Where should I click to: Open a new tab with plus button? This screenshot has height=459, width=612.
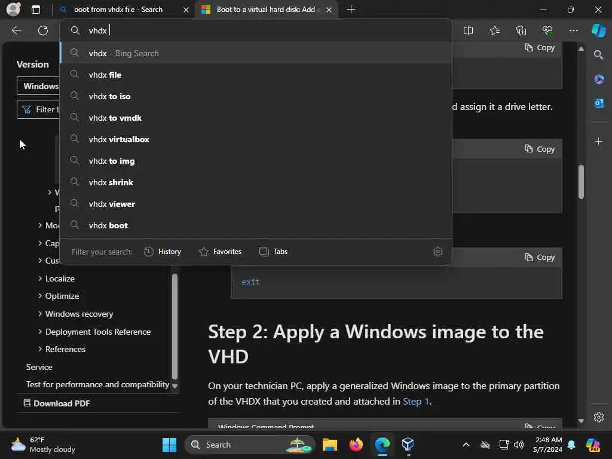(351, 10)
